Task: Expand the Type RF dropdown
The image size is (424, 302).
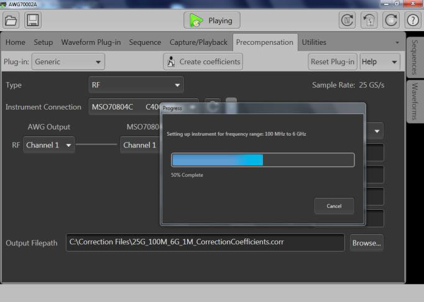Action: click(136, 85)
